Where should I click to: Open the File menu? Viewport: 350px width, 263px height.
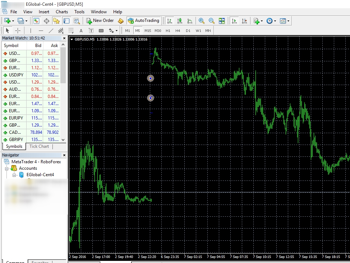[x=14, y=12]
